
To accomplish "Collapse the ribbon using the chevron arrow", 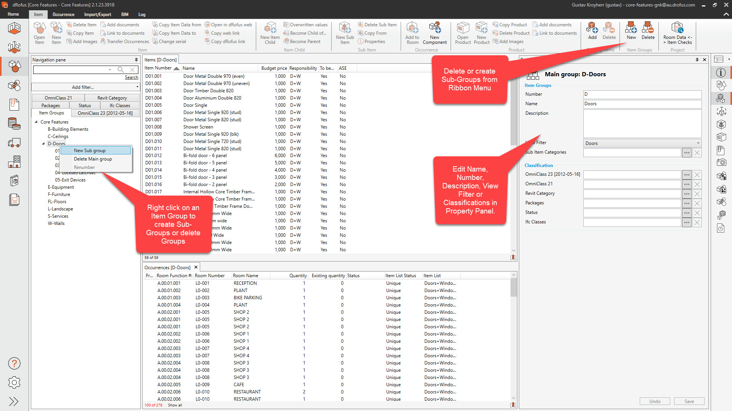I will point(726,14).
